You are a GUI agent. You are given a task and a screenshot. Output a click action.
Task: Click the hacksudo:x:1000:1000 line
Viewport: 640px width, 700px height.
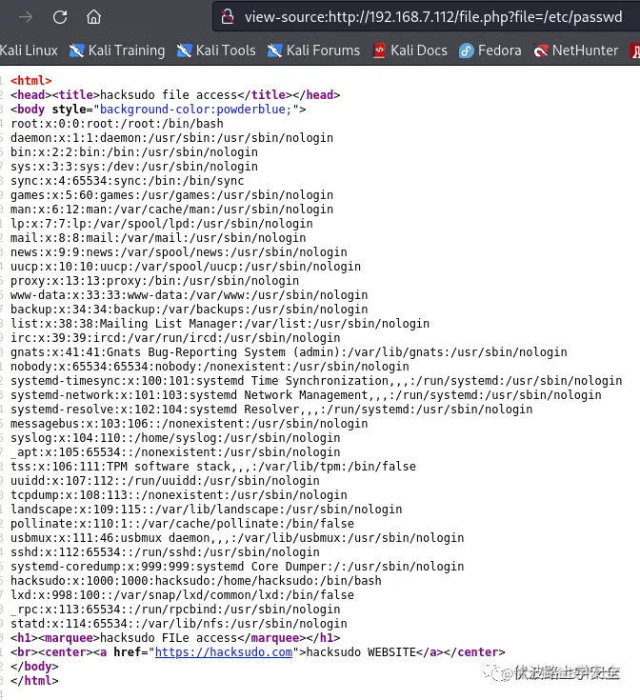click(196, 581)
